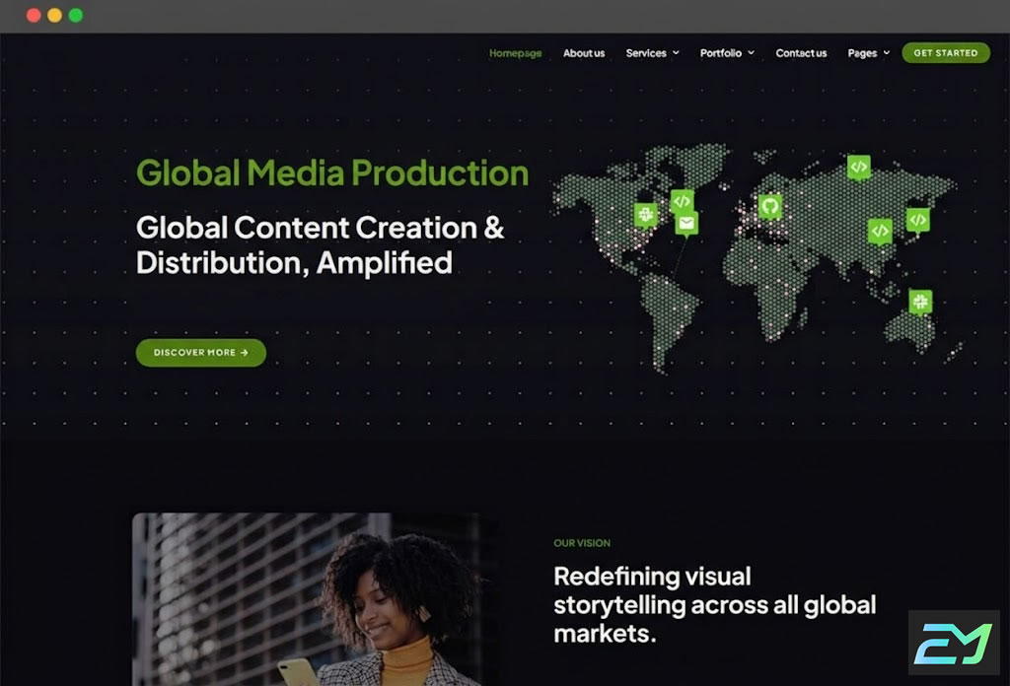
Task: Open the Portfolio dropdown menu
Action: (x=727, y=53)
